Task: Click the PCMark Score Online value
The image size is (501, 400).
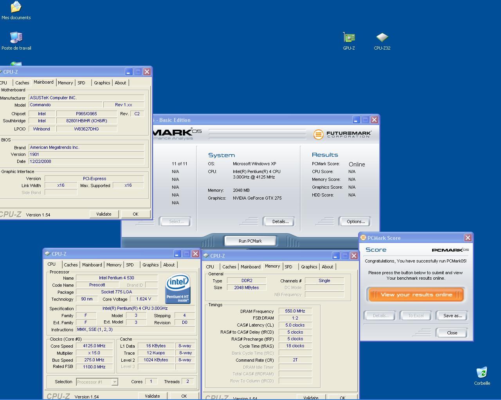Action: [357, 164]
